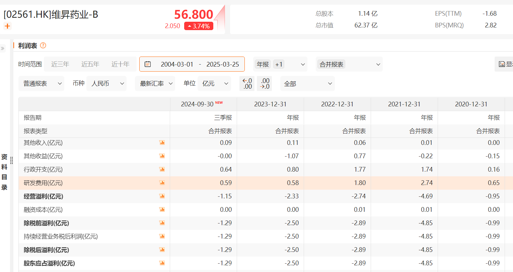The height and width of the screenshot is (272, 513).
Task: Click the 2023-12-31 column header
Action: coord(270,104)
